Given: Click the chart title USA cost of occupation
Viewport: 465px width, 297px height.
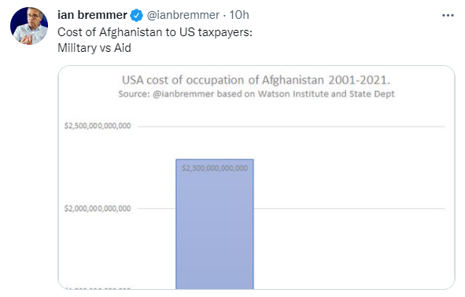Looking at the screenshot, I should 256,80.
